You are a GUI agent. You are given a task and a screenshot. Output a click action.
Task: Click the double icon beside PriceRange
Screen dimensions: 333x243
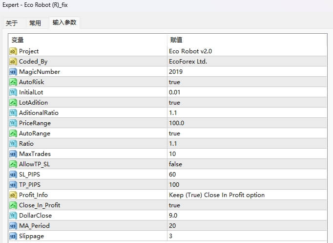click(x=13, y=123)
